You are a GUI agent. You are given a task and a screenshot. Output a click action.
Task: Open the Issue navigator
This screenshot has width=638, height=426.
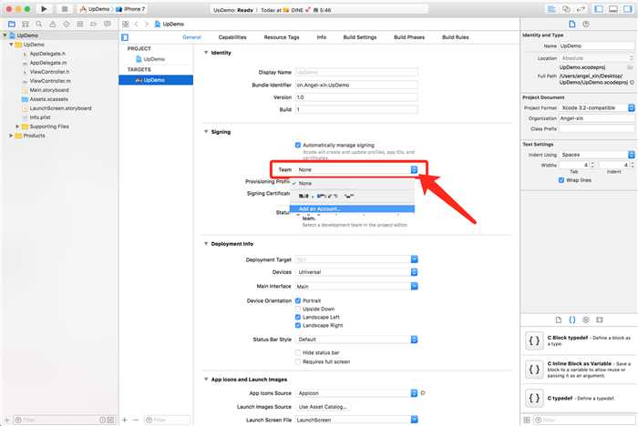click(x=53, y=25)
